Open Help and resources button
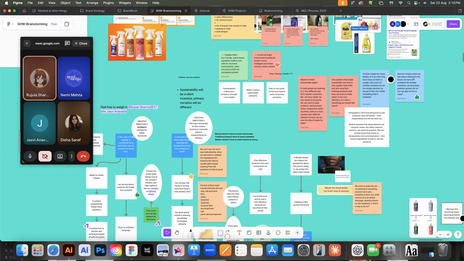The width and height of the screenshot is (464, 261). click(x=458, y=234)
